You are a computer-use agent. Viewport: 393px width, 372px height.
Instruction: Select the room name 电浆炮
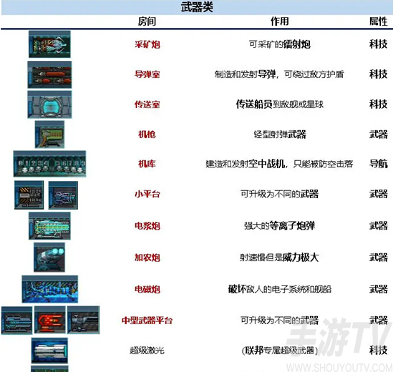147,226
